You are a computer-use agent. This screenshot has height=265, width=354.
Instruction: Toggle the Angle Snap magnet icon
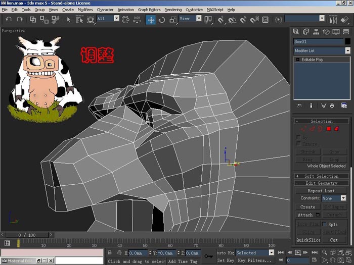(x=232, y=20)
